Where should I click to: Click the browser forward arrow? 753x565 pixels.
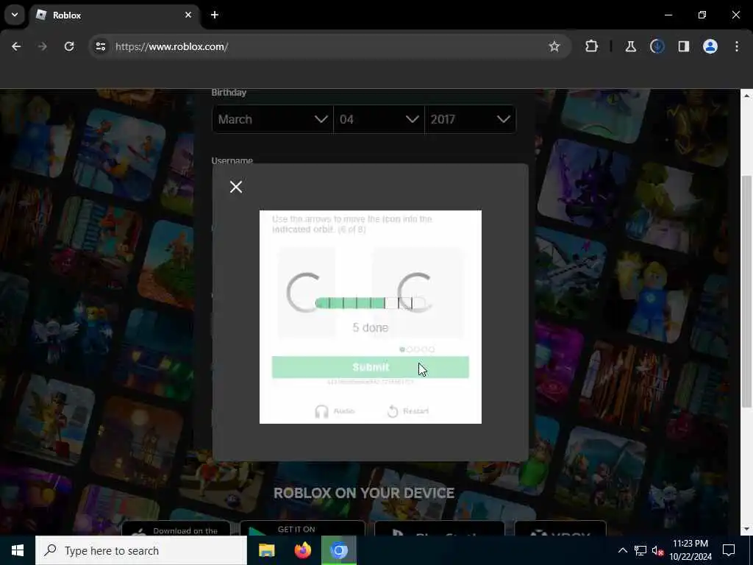[42, 46]
